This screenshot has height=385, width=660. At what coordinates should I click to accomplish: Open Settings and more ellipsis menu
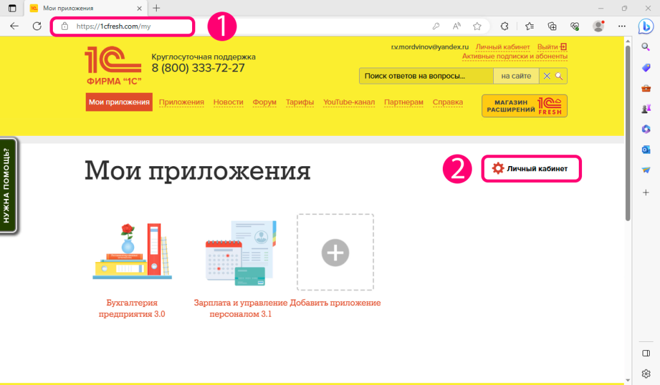pos(622,26)
